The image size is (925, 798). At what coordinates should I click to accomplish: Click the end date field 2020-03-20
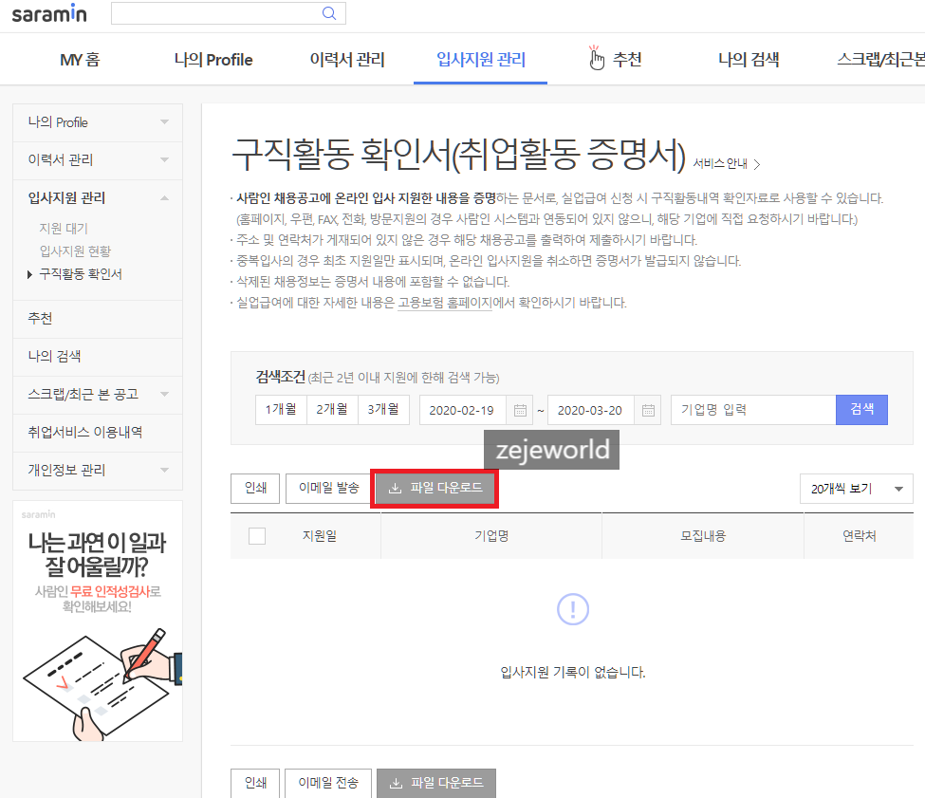[x=590, y=411]
